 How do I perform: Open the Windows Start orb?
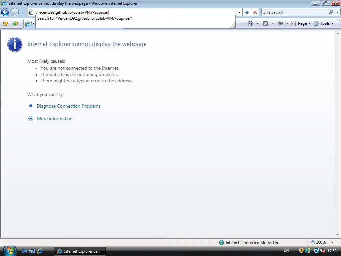(x=10, y=251)
